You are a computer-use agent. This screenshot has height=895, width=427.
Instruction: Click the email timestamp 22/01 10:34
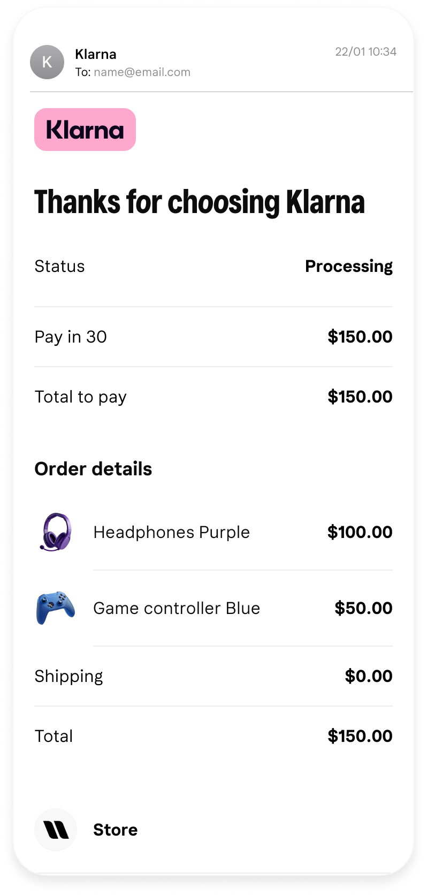pyautogui.click(x=365, y=52)
